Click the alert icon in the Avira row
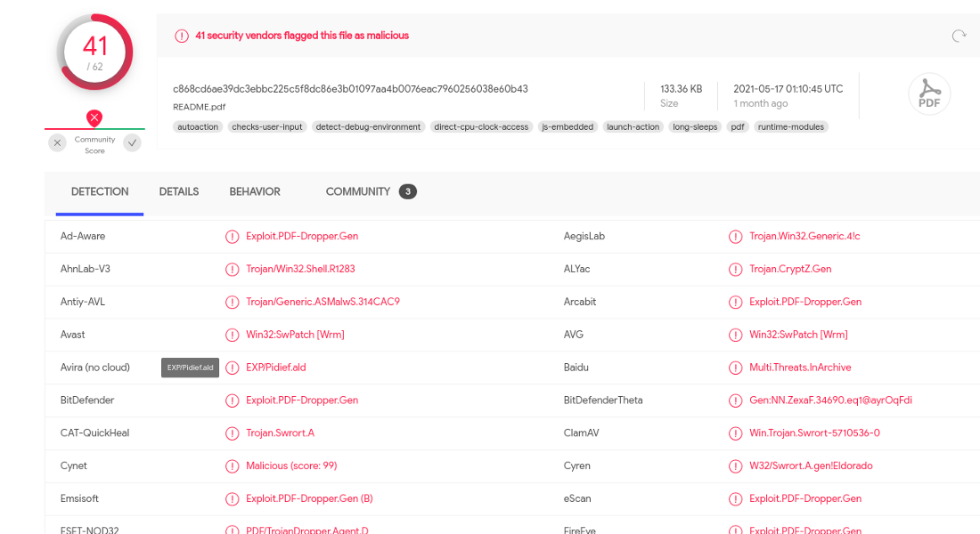 [x=232, y=368]
